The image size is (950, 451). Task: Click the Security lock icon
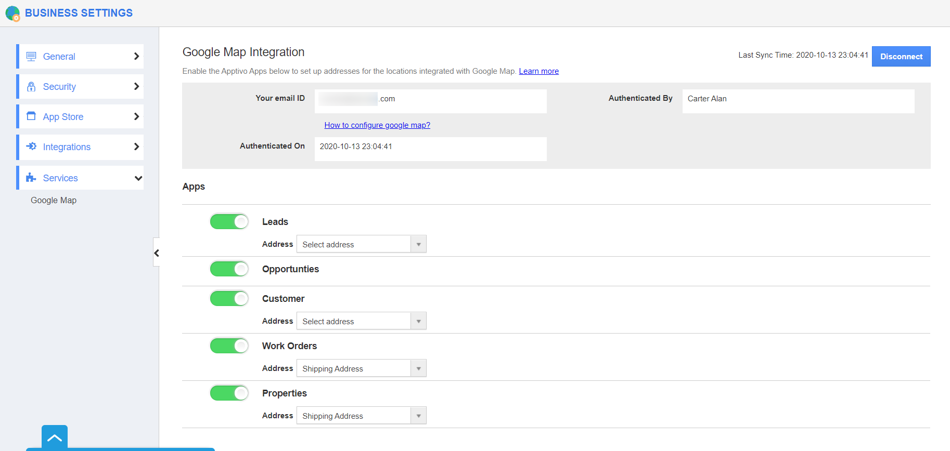(x=31, y=86)
